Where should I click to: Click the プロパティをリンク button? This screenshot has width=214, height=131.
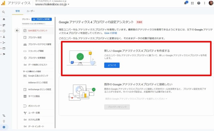117,107
